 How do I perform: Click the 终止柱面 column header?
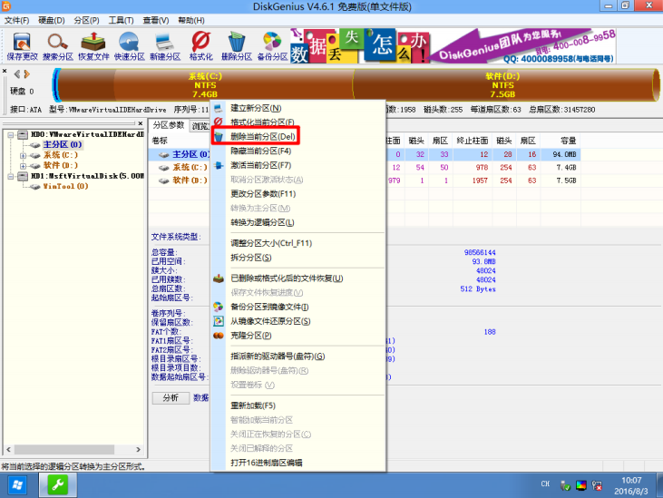pyautogui.click(x=473, y=141)
